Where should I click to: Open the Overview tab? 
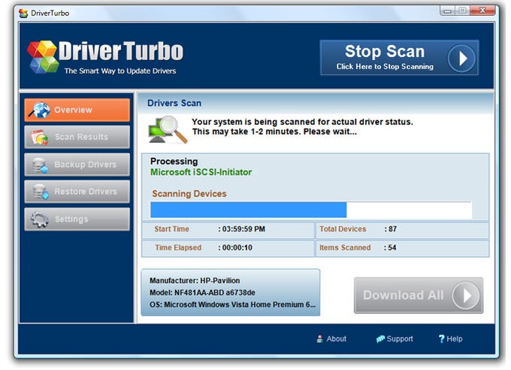tap(77, 110)
